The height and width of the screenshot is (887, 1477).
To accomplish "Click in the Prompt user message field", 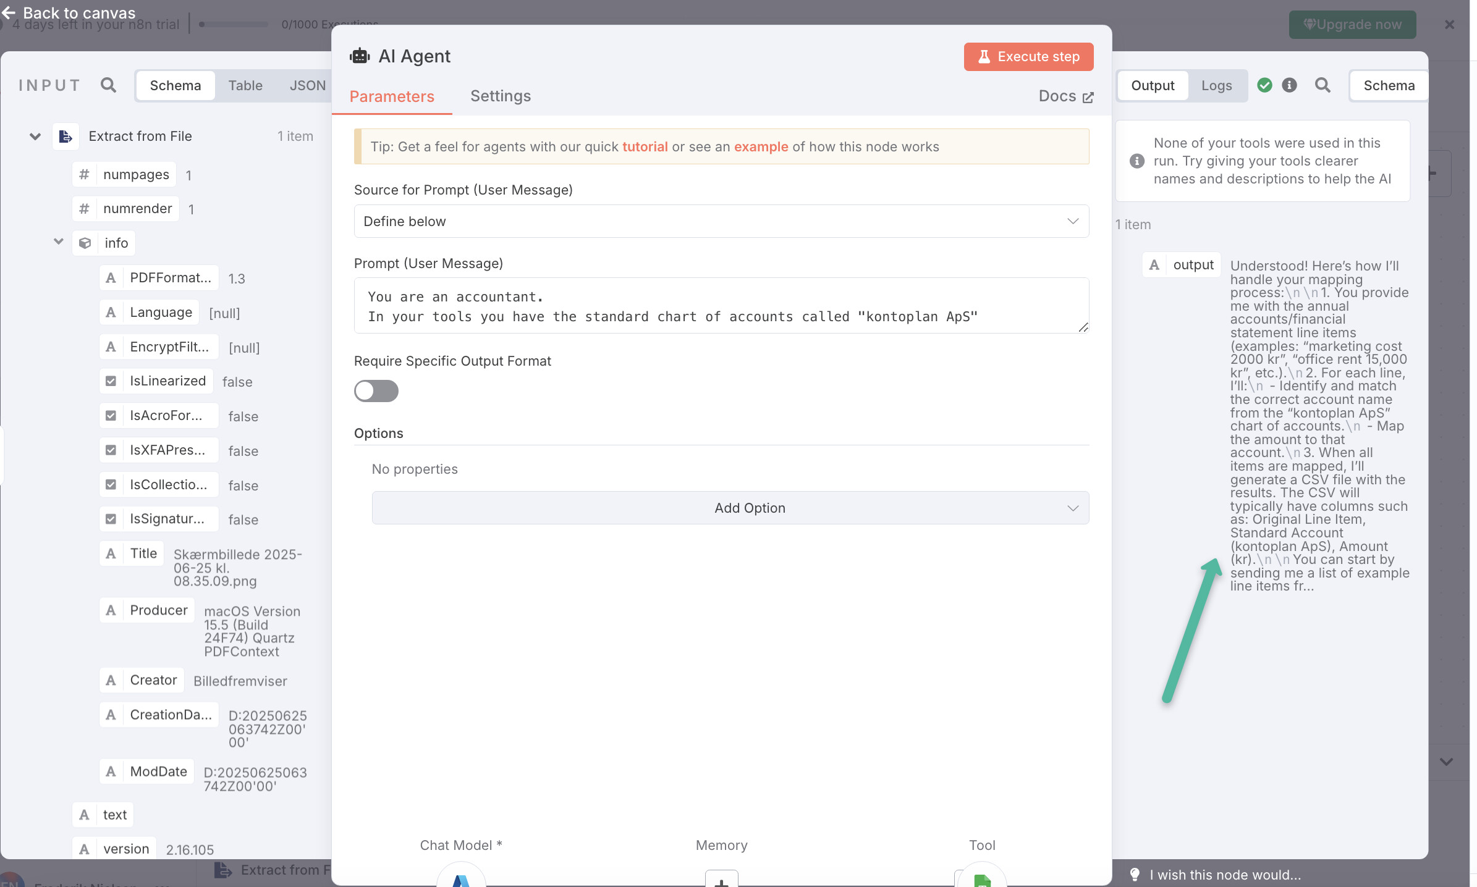I will pyautogui.click(x=721, y=306).
